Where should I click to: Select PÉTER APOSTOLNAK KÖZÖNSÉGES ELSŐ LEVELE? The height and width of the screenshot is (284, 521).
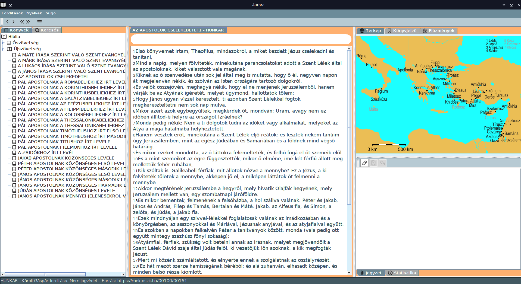(x=72, y=164)
